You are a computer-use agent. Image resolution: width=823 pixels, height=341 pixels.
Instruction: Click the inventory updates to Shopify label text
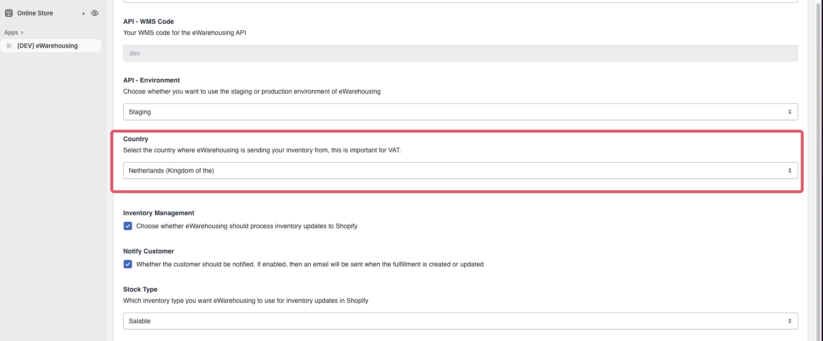pos(246,226)
